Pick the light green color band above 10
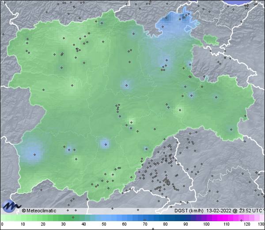265x230 pixels. (23, 218)
